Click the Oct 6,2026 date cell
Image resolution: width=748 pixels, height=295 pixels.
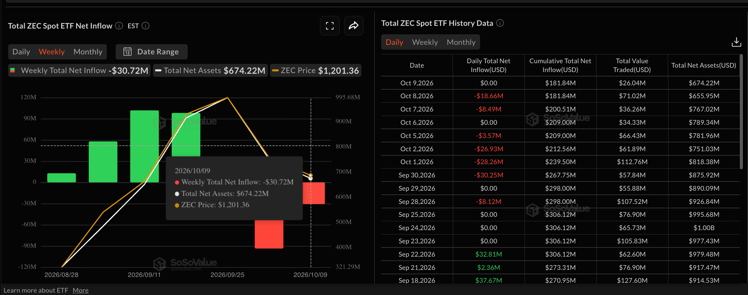[417, 122]
